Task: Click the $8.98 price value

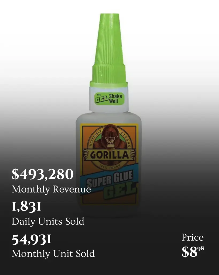Action: click(193, 251)
